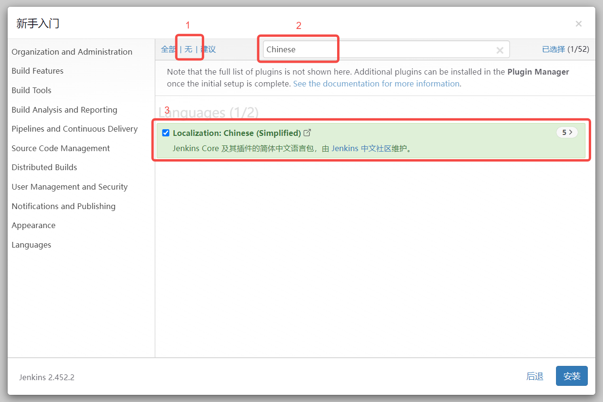The height and width of the screenshot is (402, 603).
Task: Jump to Build Analysis and Reporting
Action: click(x=64, y=110)
